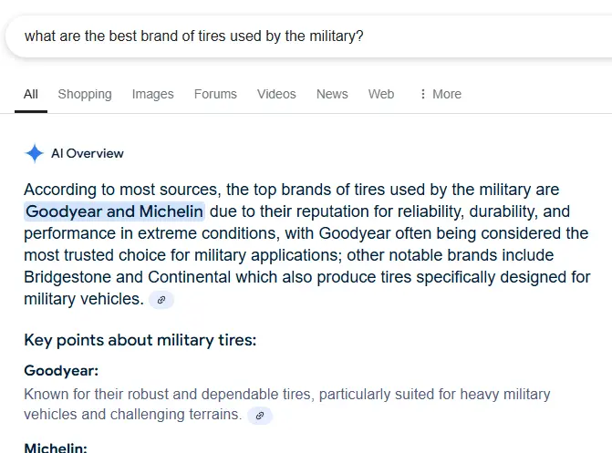Click "Key points about military tires" heading

tap(140, 341)
